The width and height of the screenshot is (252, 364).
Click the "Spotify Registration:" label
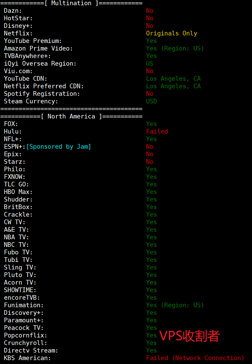[x=42, y=94]
